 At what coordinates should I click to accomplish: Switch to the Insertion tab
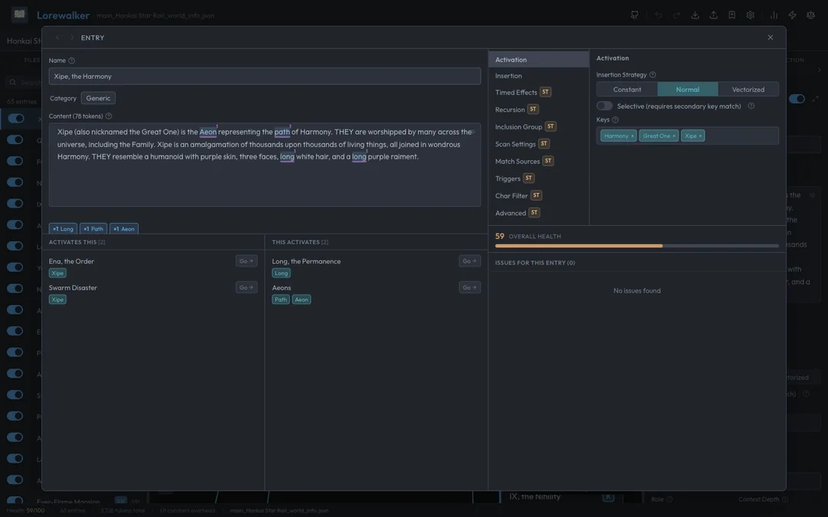coord(508,76)
